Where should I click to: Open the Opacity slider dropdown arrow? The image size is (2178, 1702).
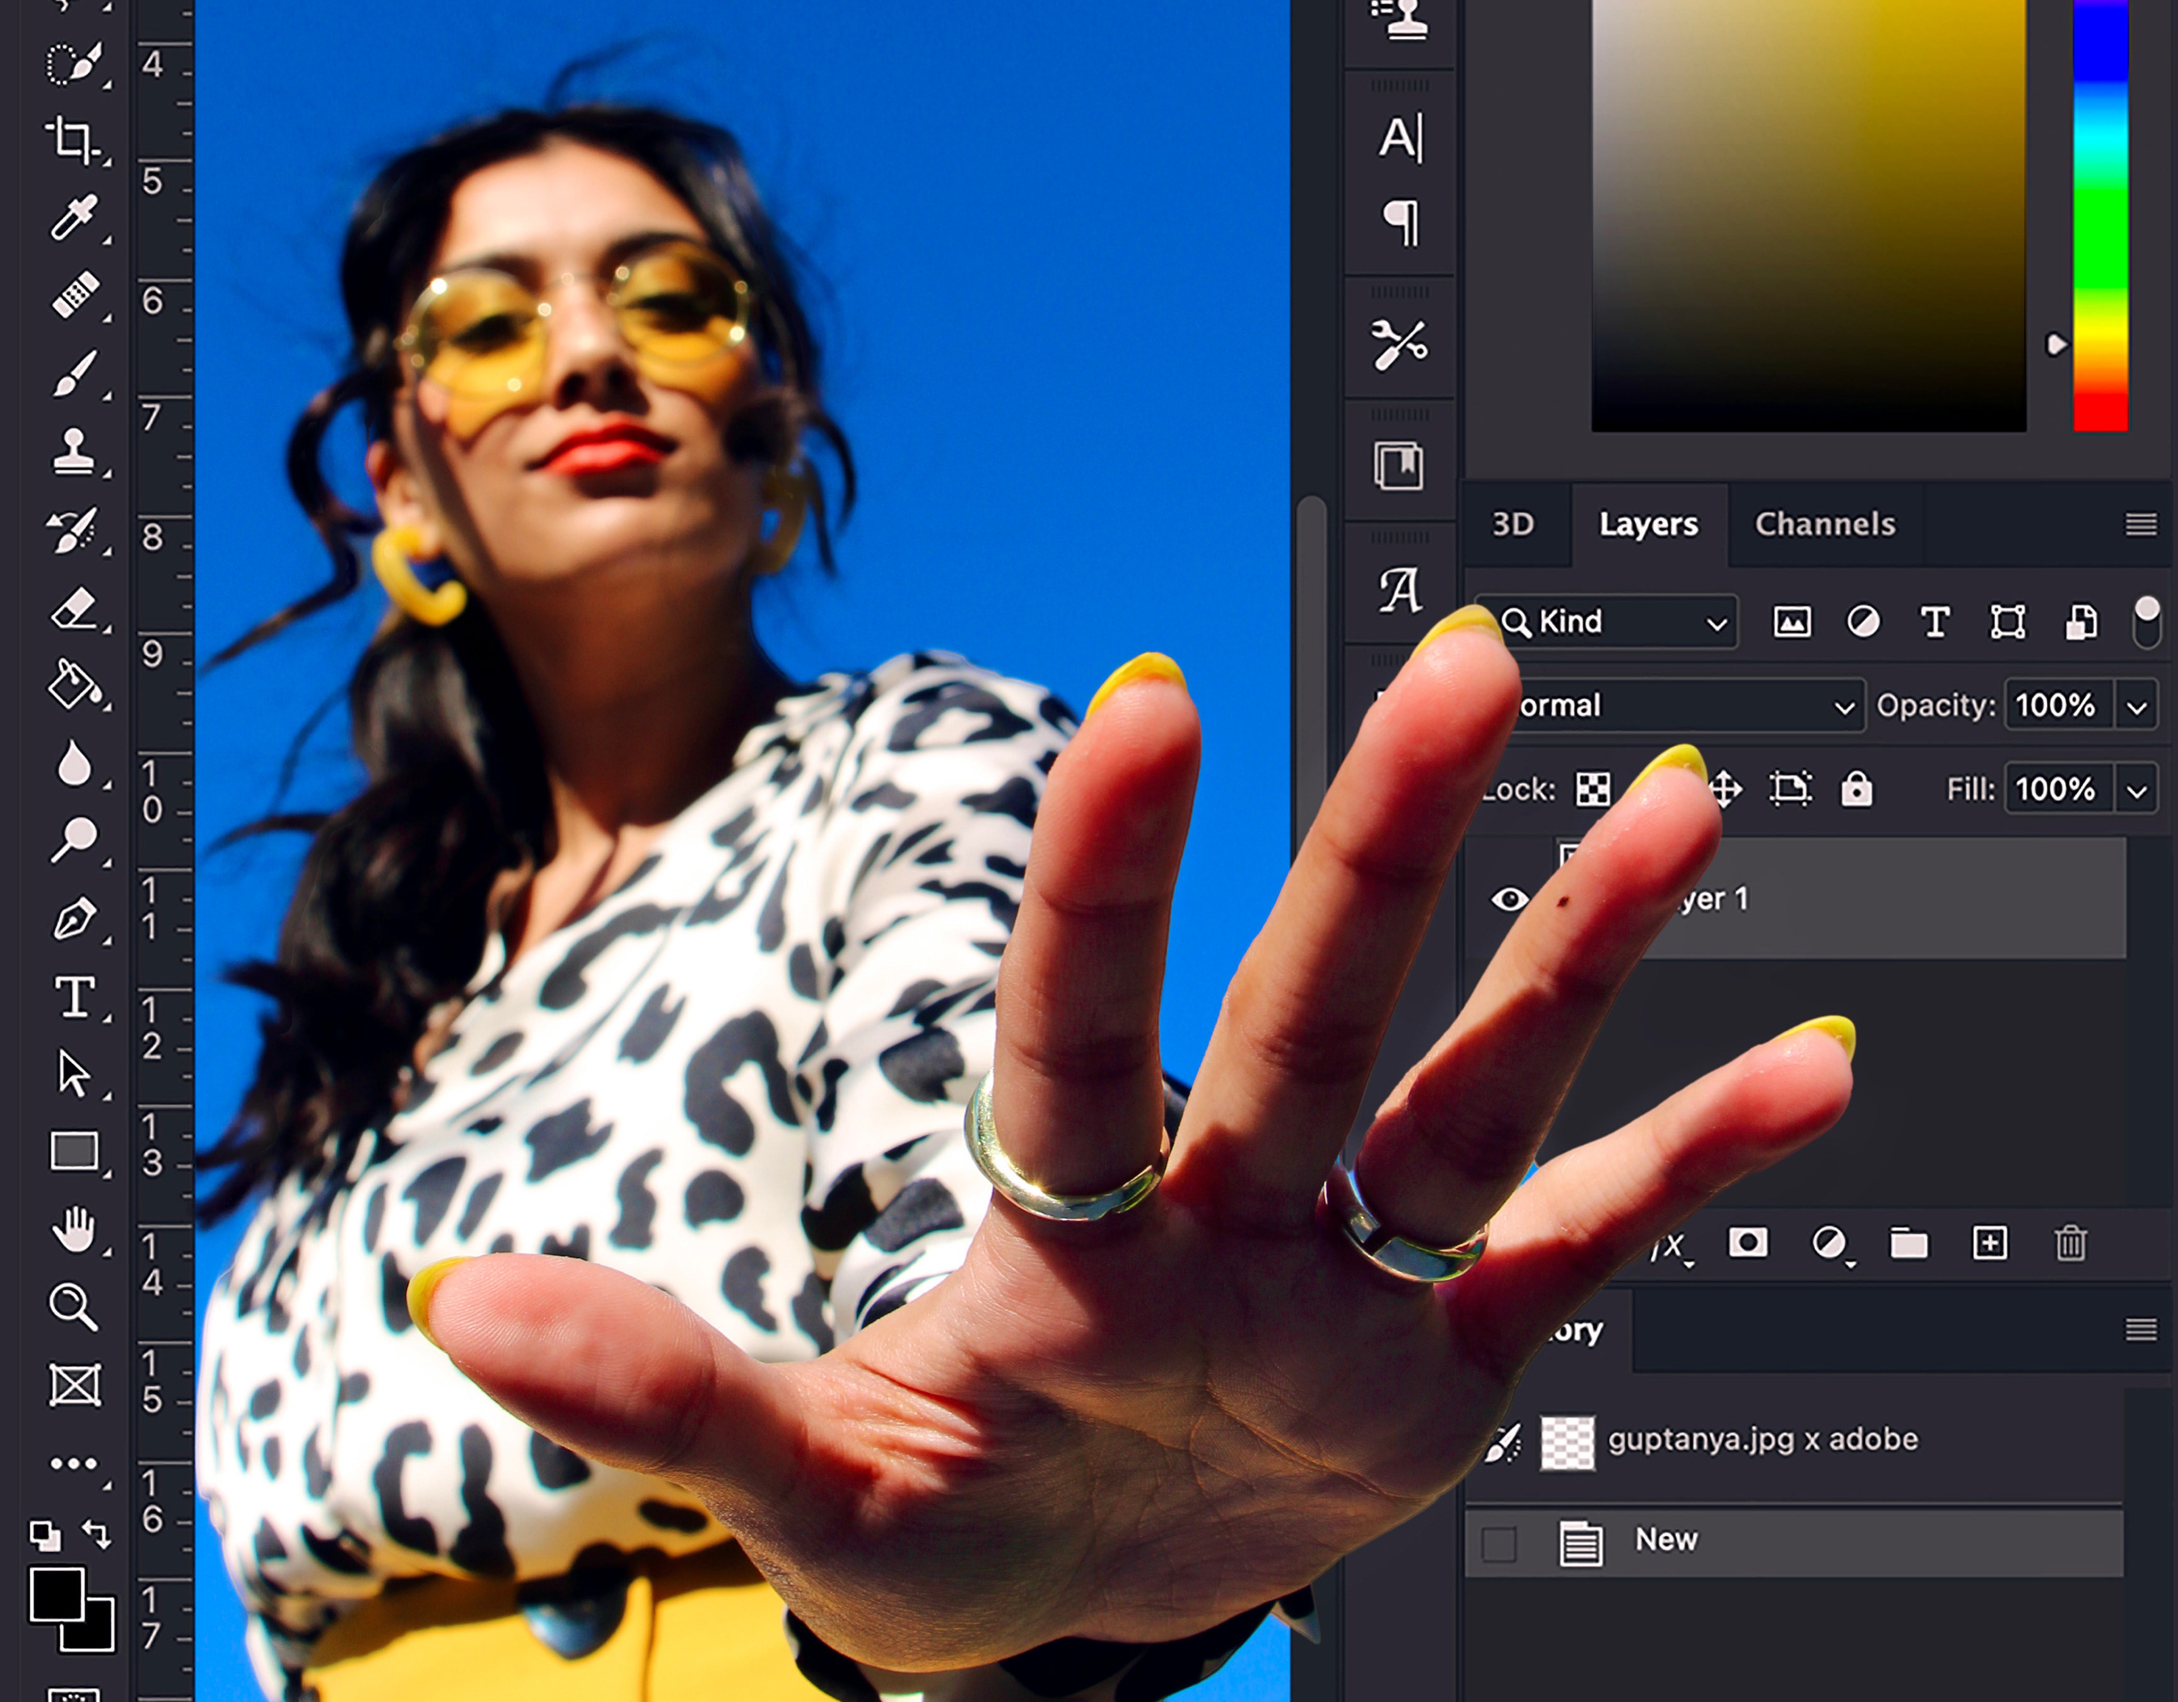2136,707
